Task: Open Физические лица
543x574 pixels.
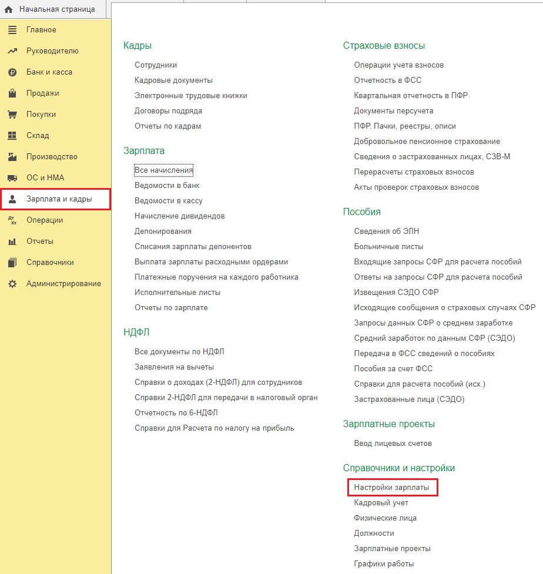Action: (x=385, y=518)
